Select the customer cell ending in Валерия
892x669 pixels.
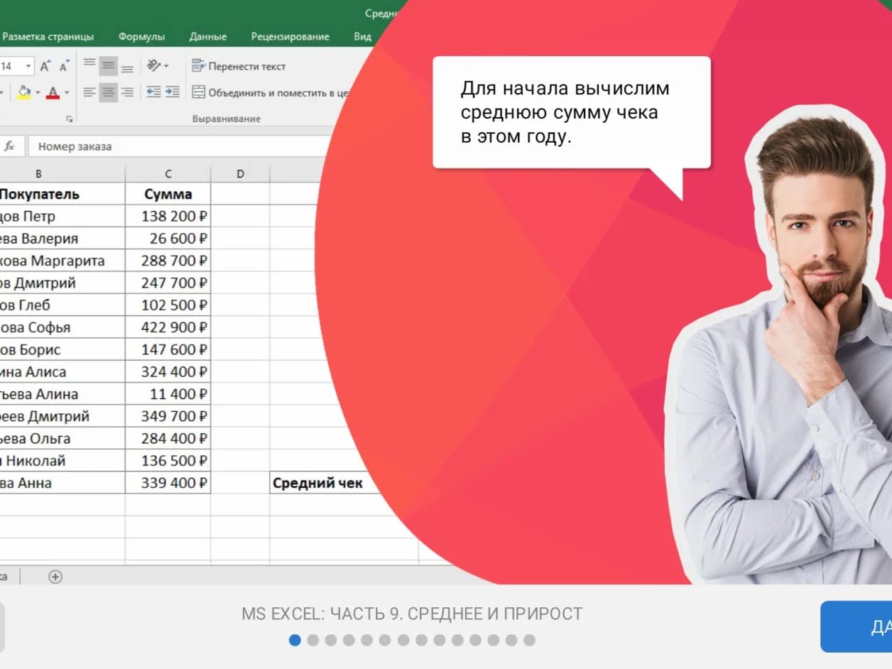pos(62,238)
